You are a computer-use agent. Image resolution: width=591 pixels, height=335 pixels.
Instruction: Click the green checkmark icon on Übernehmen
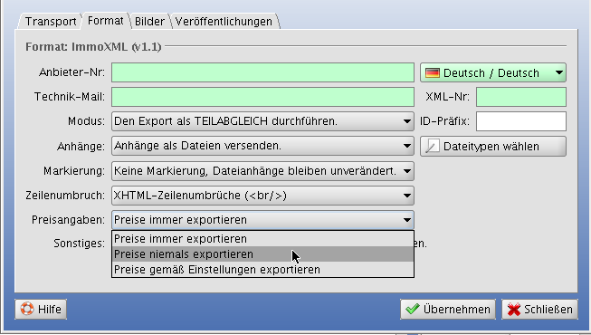tap(413, 309)
